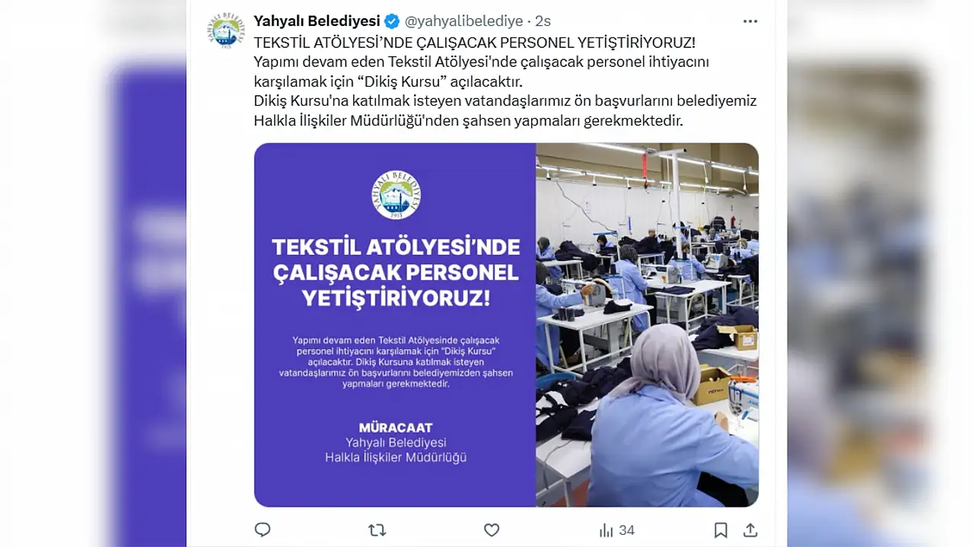974x547 pixels.
Task: Visit the @yahyalibelediye handle link
Action: (x=463, y=21)
